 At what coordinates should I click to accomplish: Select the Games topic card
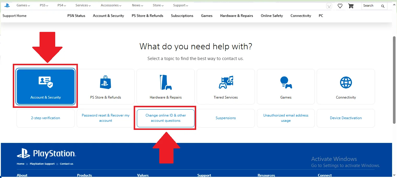pos(286,86)
